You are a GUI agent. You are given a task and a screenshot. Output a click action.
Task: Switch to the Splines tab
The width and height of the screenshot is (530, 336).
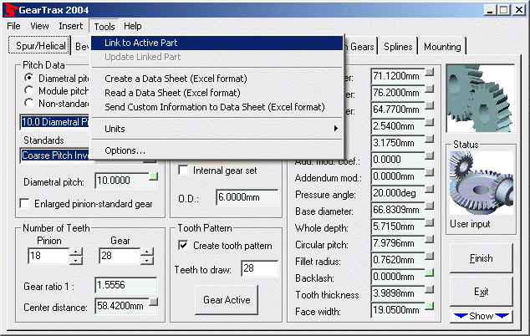[x=398, y=46]
